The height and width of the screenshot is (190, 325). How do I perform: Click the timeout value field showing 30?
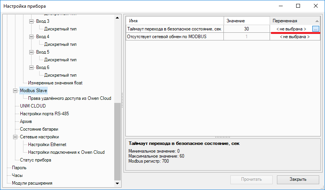(246, 29)
